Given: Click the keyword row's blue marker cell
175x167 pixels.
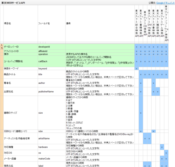Looking at the screenshot, I should [136, 69].
